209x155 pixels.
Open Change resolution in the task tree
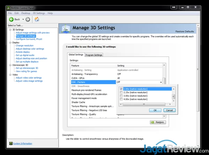click(25, 46)
